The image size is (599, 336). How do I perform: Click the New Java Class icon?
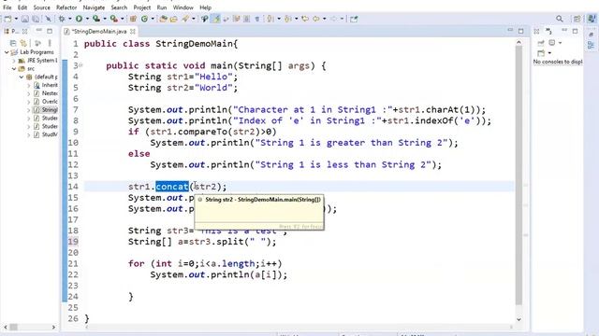[144, 19]
